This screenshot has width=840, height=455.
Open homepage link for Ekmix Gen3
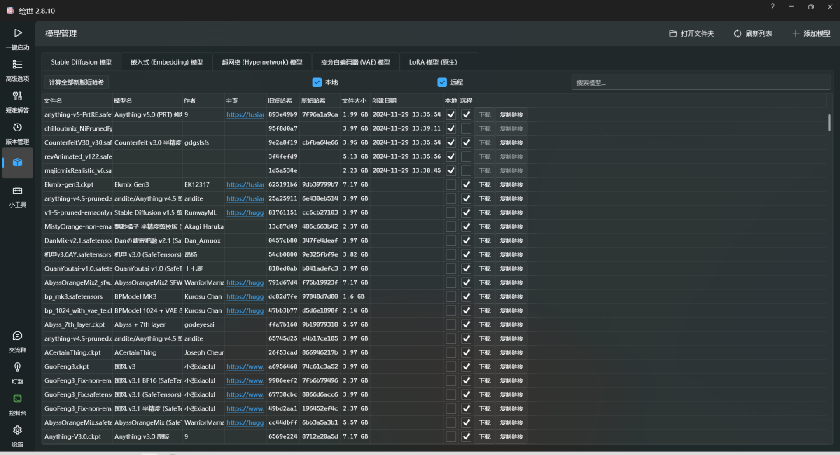click(x=245, y=184)
